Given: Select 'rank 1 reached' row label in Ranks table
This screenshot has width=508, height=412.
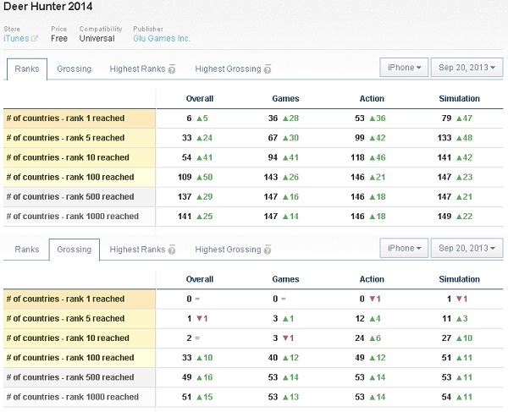Looking at the screenshot, I should tap(80, 118).
